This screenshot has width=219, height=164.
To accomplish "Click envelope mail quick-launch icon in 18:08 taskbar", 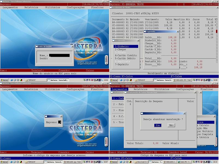I will click(124, 80).
